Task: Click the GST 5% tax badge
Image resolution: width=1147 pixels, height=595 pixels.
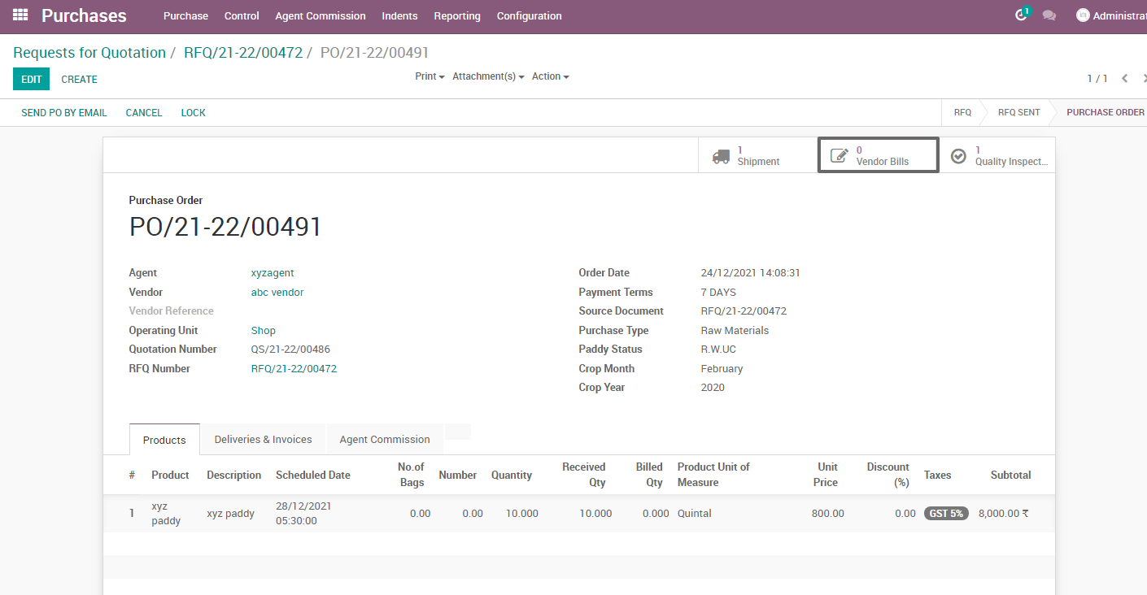Action: click(945, 513)
